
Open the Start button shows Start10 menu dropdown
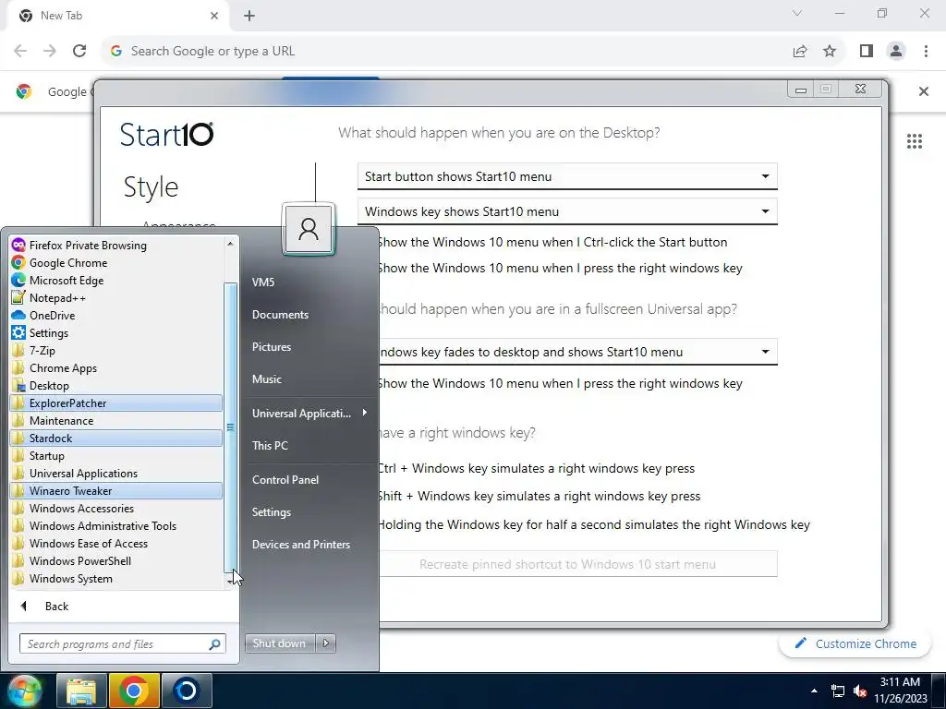(x=567, y=176)
